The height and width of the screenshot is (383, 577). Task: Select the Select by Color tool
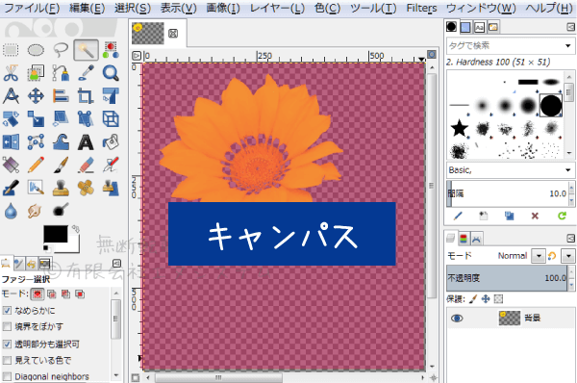pos(111,50)
